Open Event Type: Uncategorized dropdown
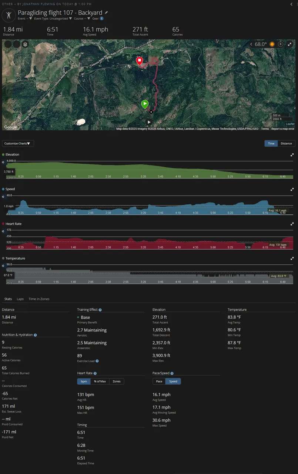Viewport: 298px width, 474px height. [x=53, y=19]
